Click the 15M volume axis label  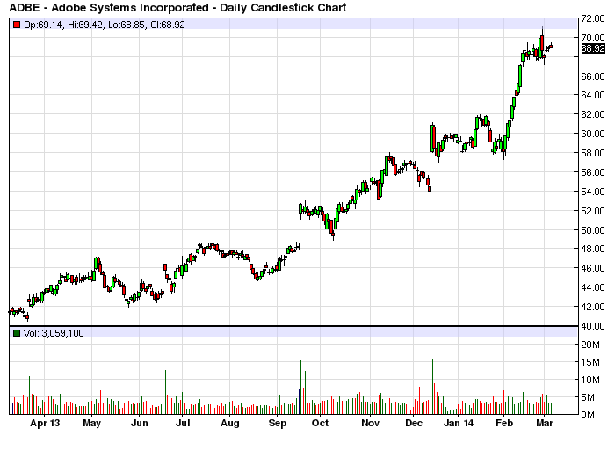(x=590, y=362)
